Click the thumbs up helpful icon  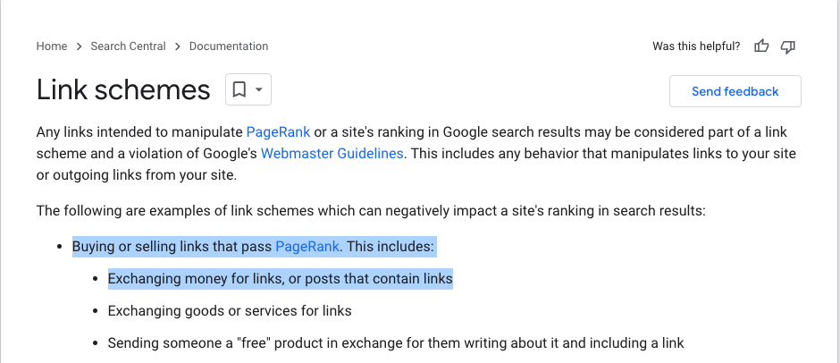tap(761, 46)
